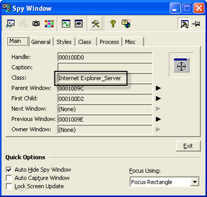Click the grayed-out circles toolbar icon
Screen dimensions: 207x197
(x=23, y=23)
